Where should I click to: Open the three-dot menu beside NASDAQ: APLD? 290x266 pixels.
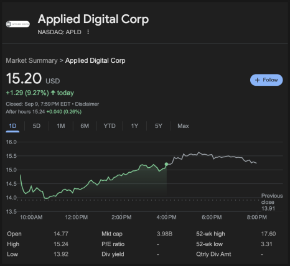pyautogui.click(x=88, y=32)
